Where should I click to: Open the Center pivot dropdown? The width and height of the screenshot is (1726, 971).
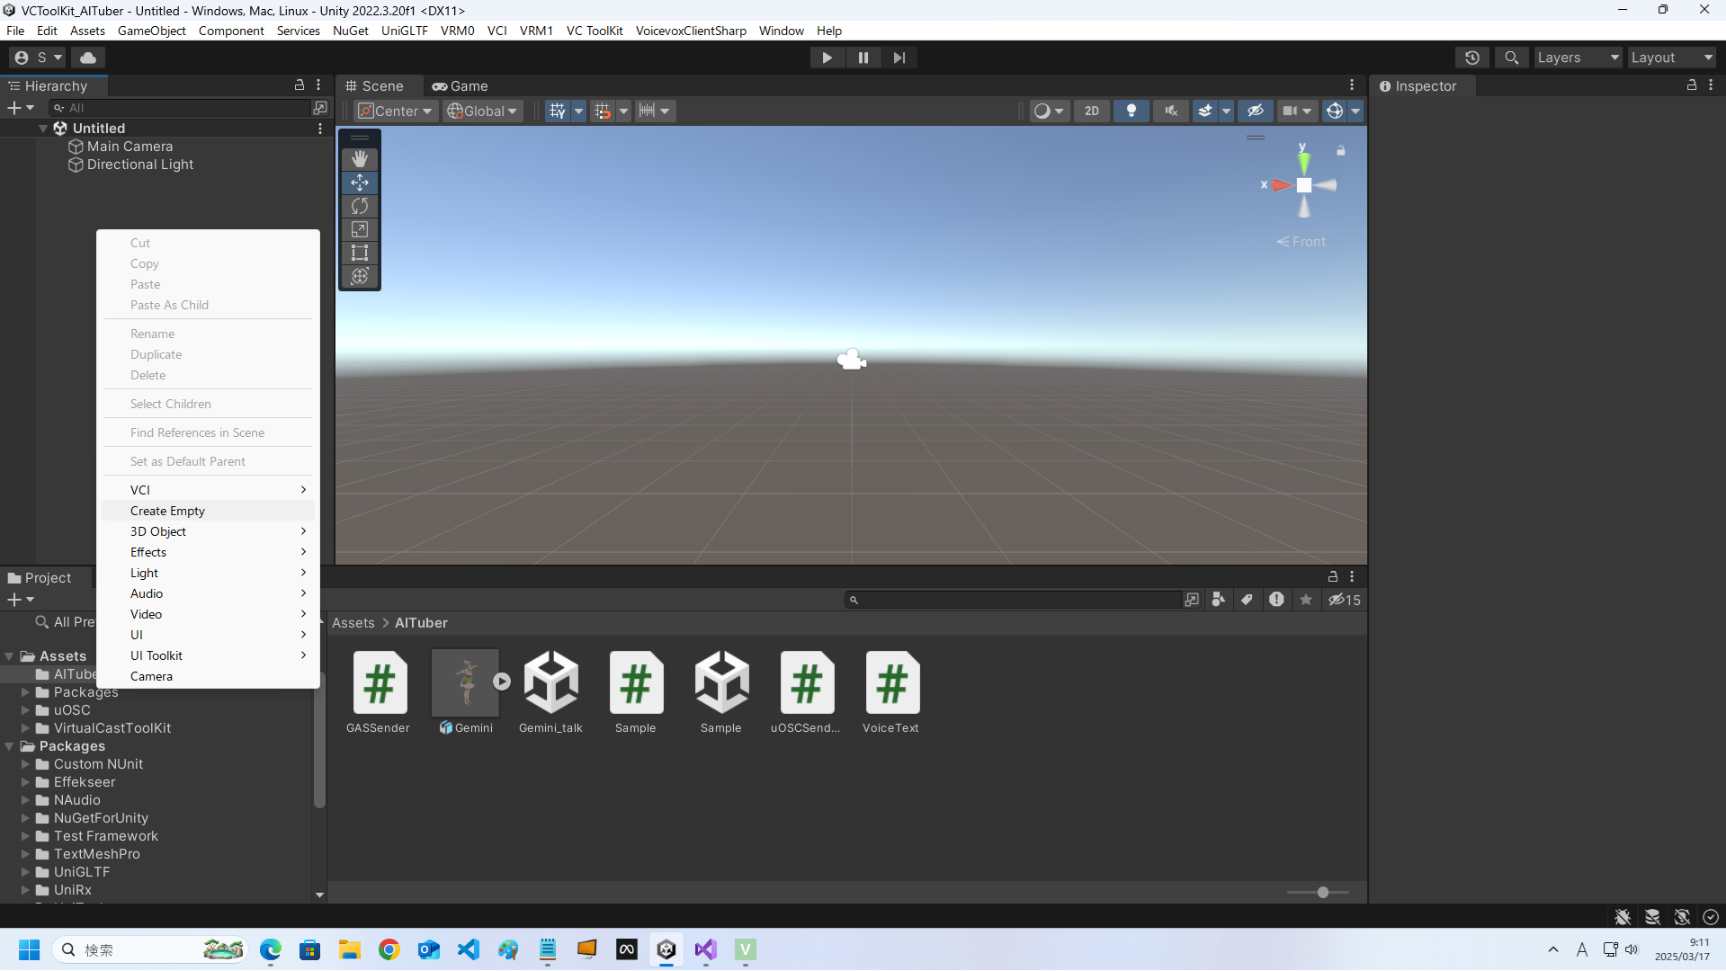(396, 111)
